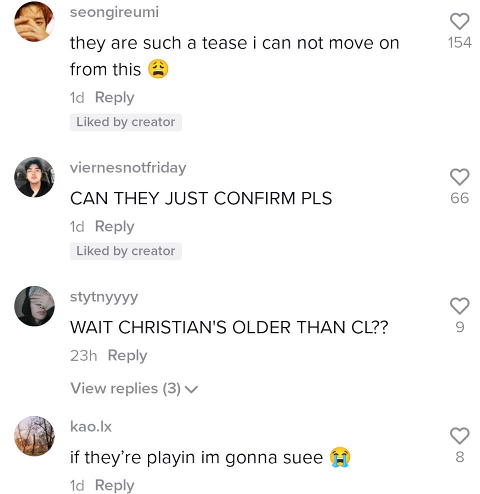Tap heart on stytnyyyy's comment

459,306
